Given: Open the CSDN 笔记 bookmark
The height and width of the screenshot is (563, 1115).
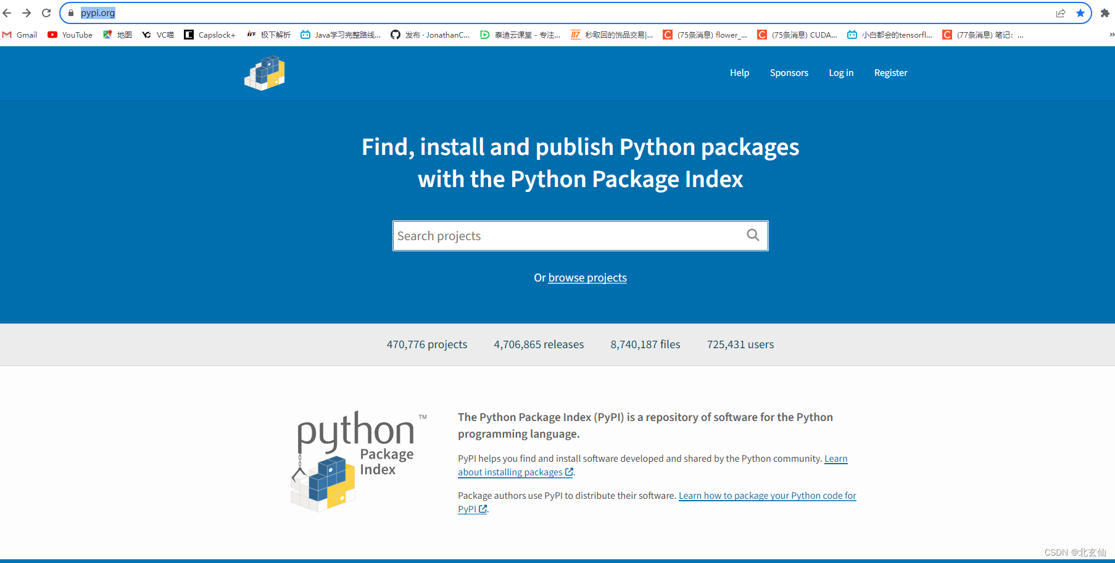Looking at the screenshot, I should pyautogui.click(x=983, y=35).
